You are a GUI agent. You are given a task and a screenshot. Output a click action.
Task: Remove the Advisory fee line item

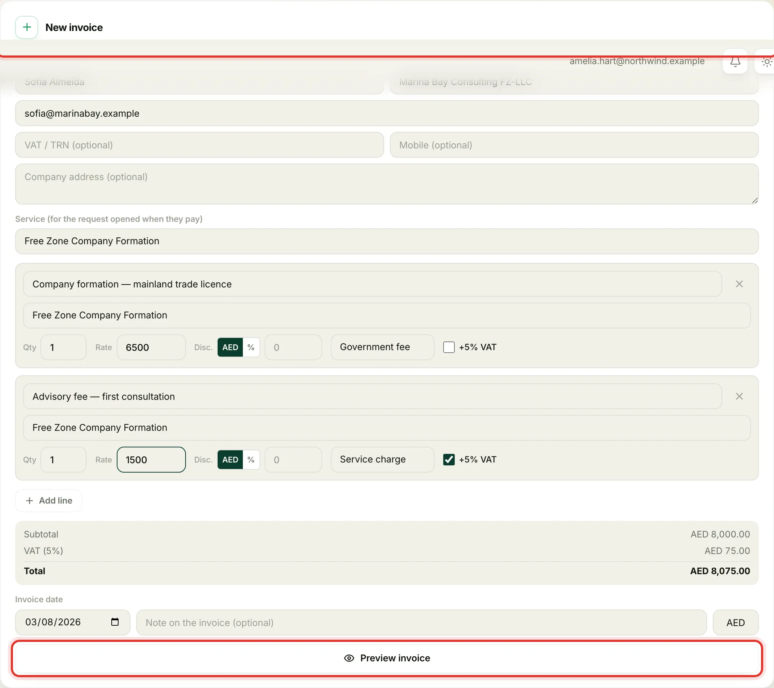pos(739,396)
